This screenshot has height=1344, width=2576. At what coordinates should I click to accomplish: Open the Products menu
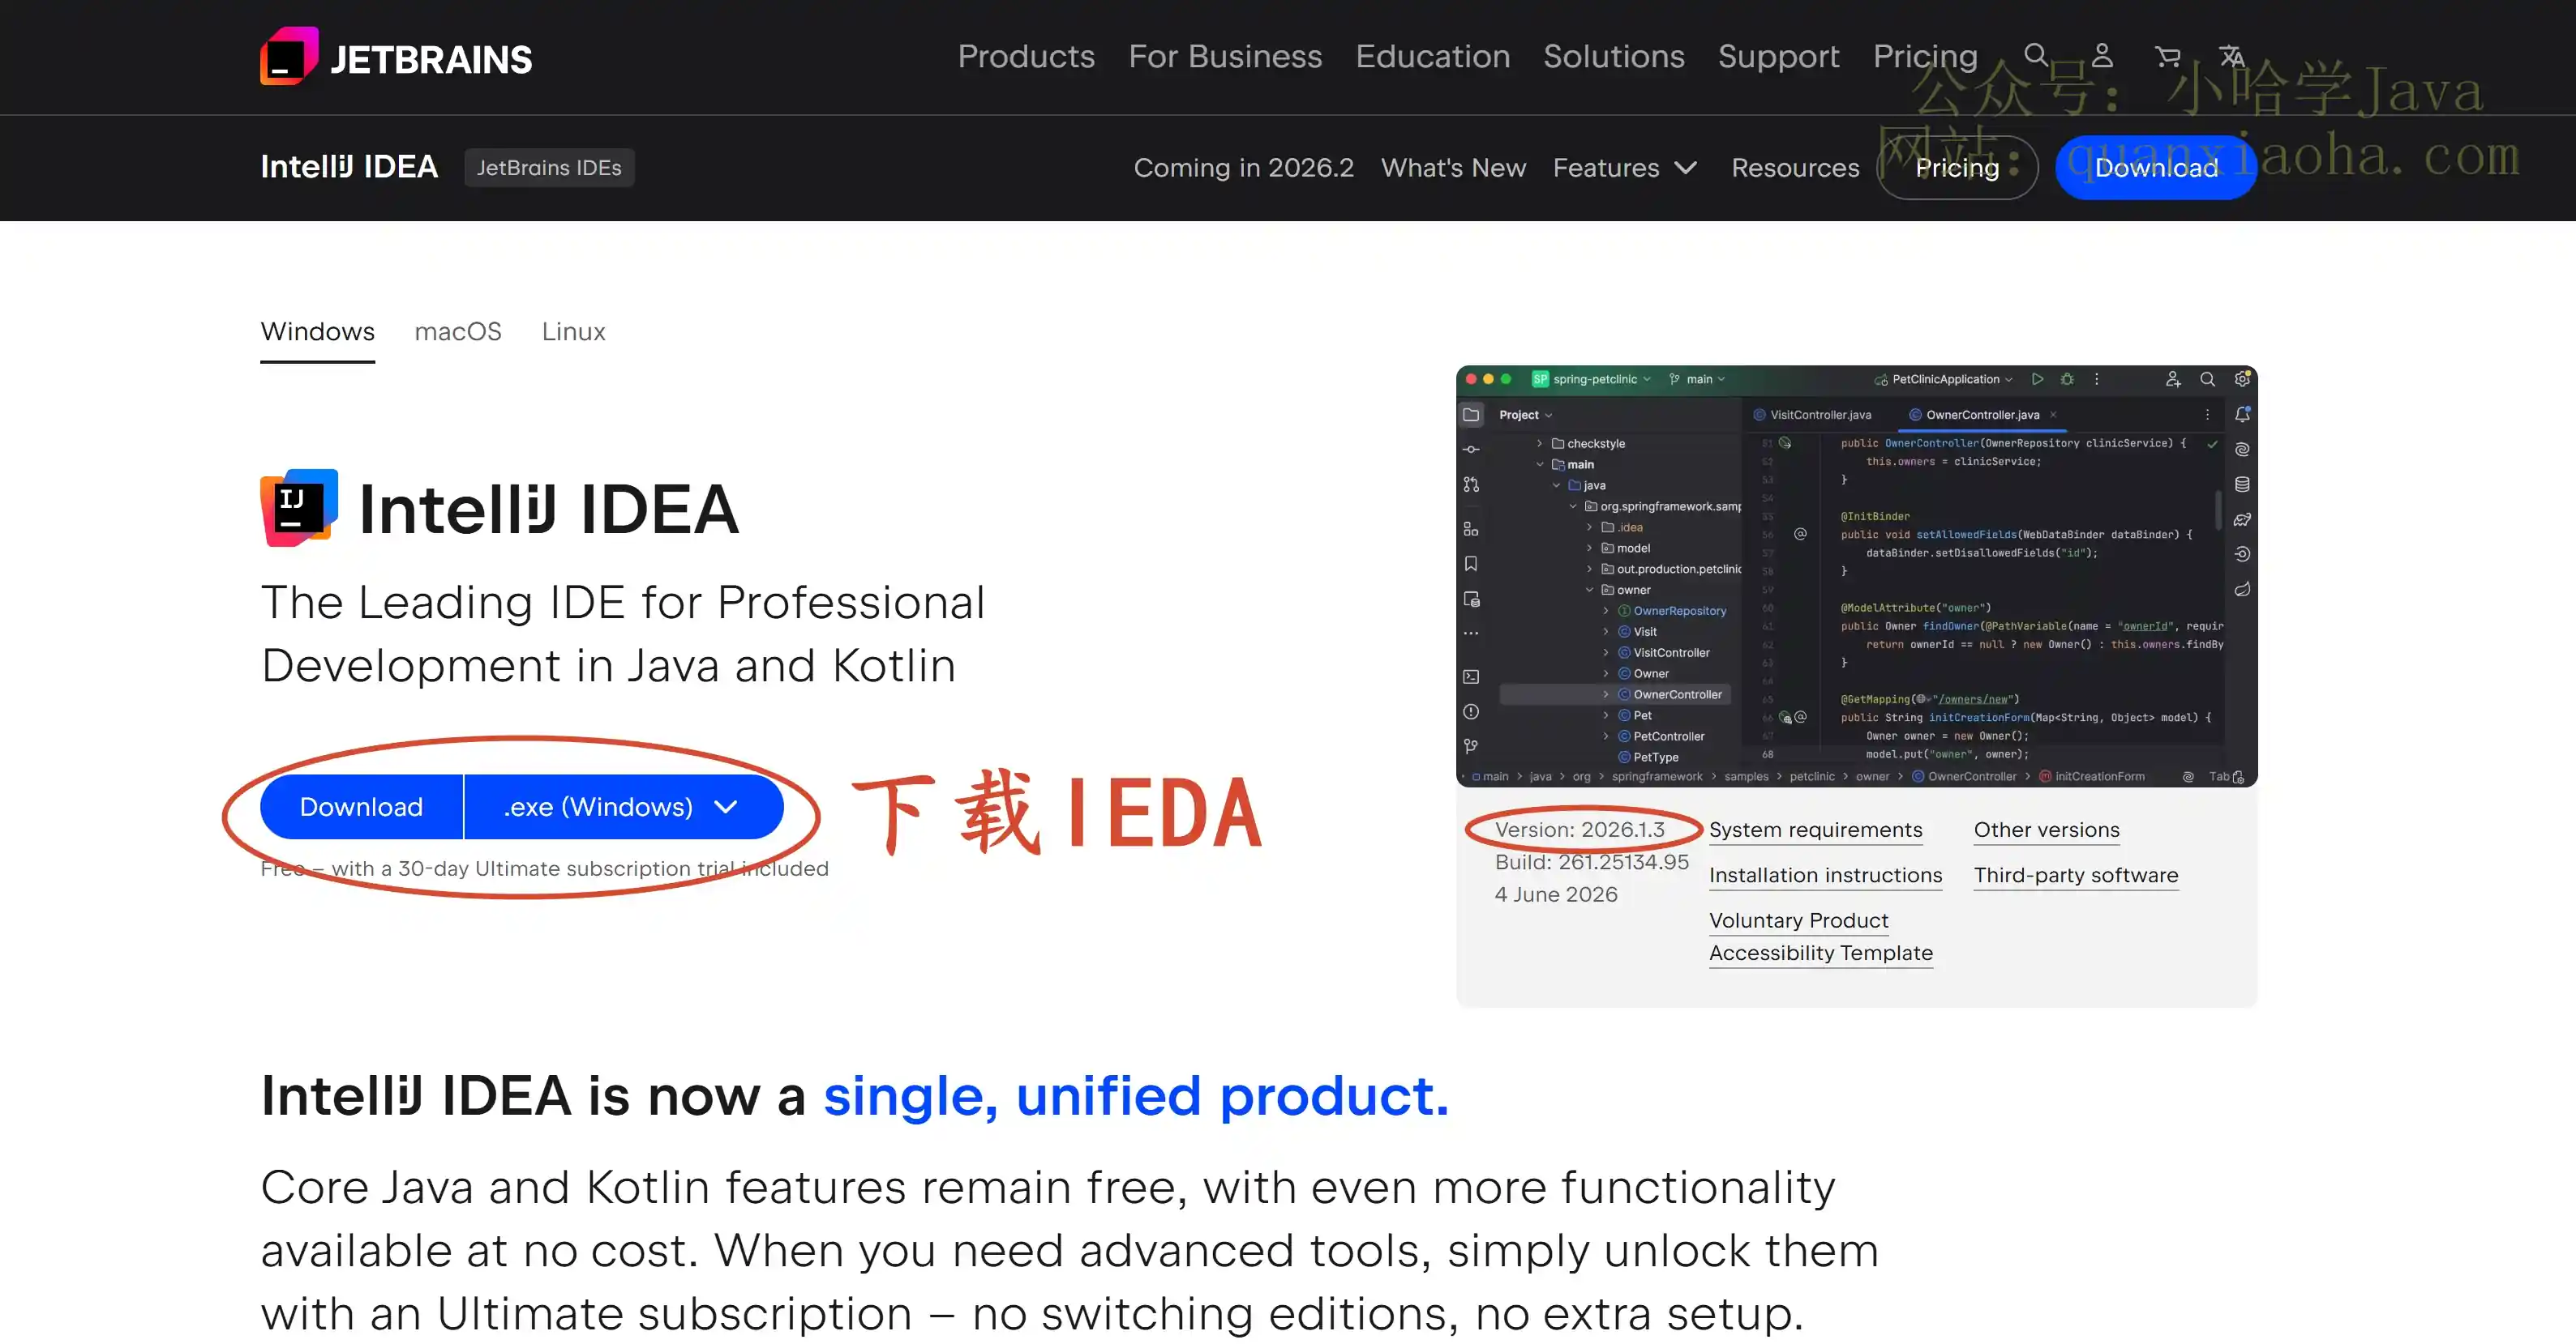point(1026,56)
